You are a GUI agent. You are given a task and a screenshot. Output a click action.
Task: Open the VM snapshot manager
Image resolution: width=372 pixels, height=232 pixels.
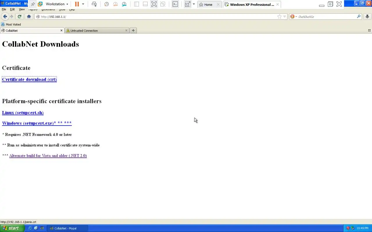click(x=124, y=4)
